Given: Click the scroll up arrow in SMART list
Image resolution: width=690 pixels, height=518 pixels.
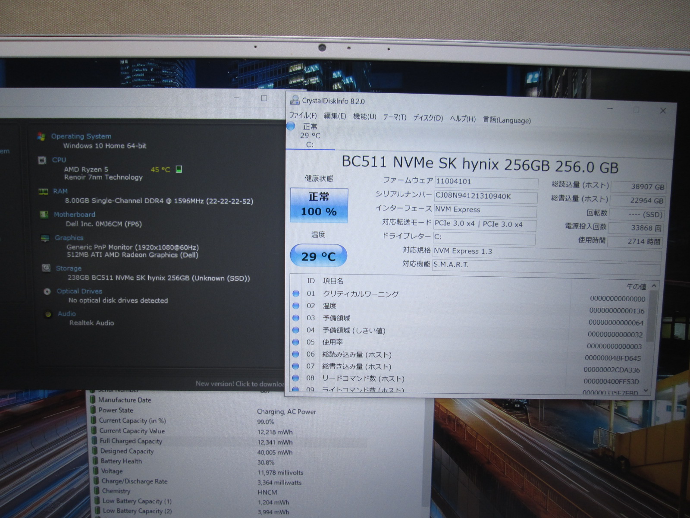Looking at the screenshot, I should coord(654,286).
